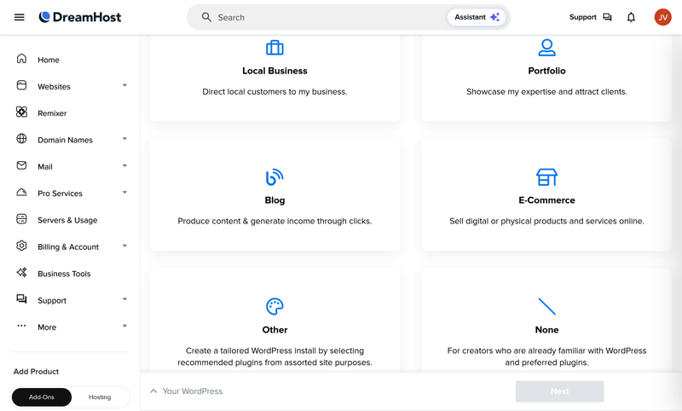Click the Billing & Account gear icon

point(21,246)
